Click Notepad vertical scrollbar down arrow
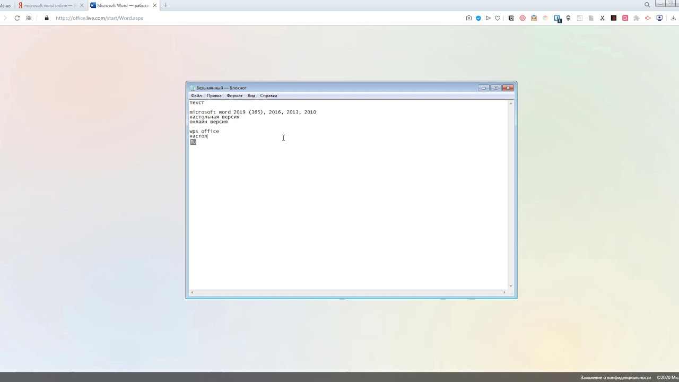The image size is (679, 382). point(511,286)
